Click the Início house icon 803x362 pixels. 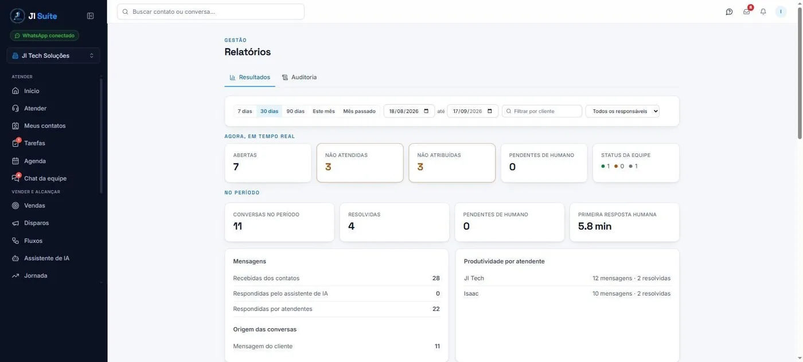pyautogui.click(x=15, y=91)
